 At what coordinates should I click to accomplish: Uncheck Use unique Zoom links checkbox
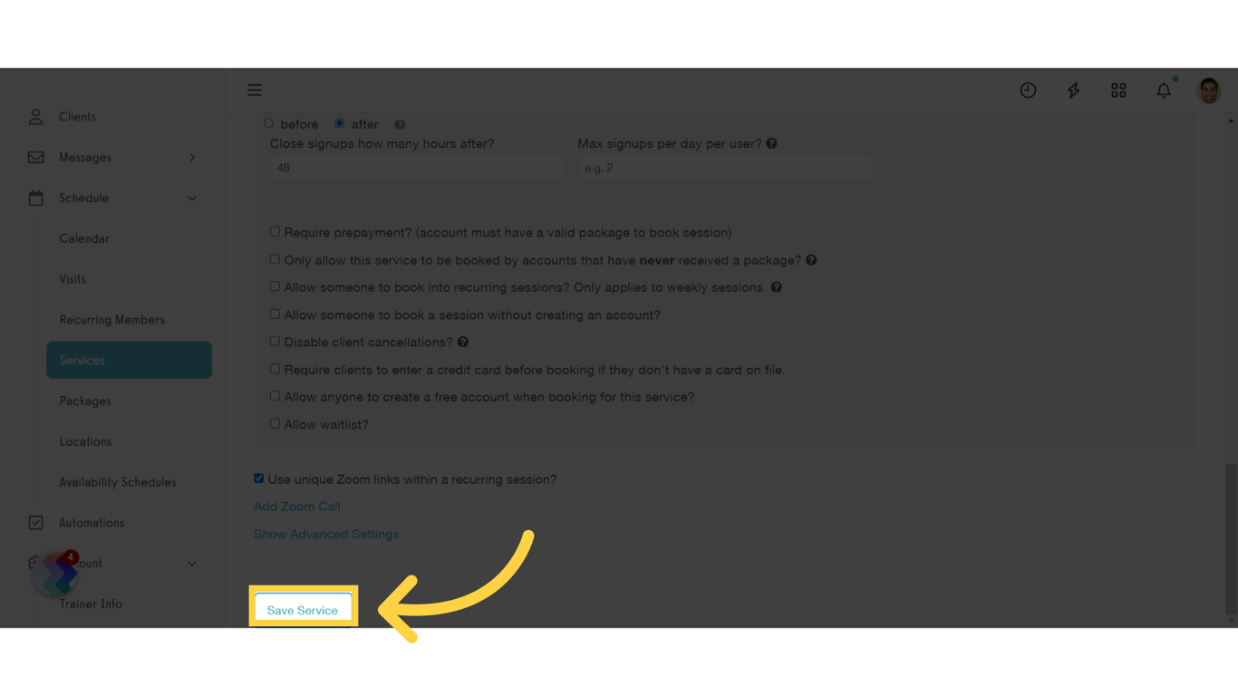[x=259, y=478]
